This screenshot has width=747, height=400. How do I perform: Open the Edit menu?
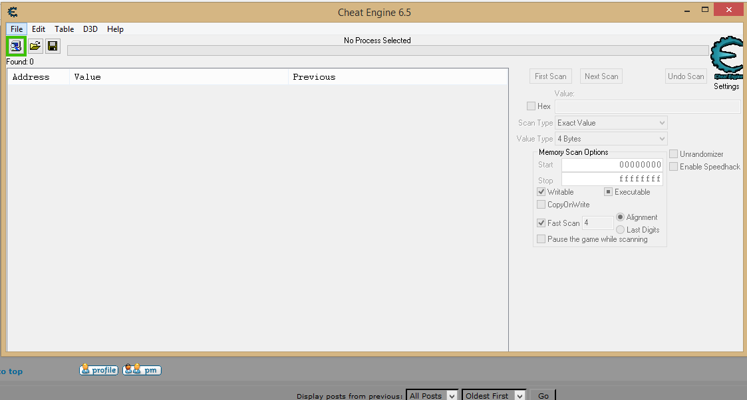coord(39,29)
